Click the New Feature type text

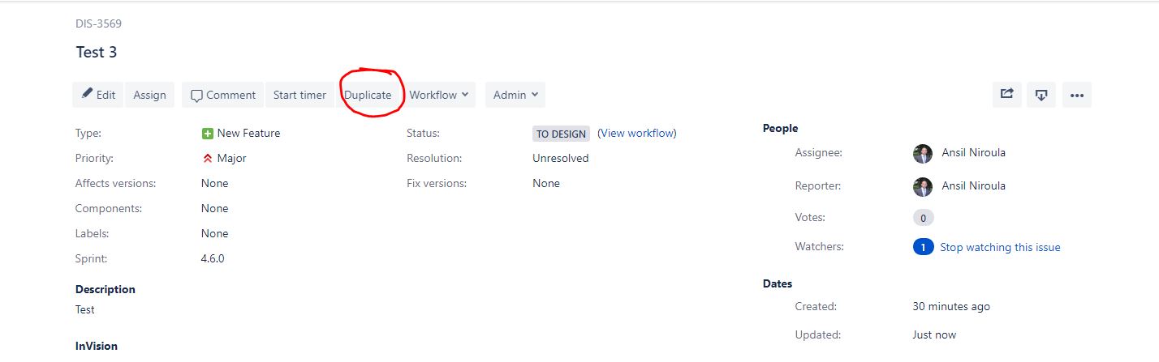click(x=248, y=133)
